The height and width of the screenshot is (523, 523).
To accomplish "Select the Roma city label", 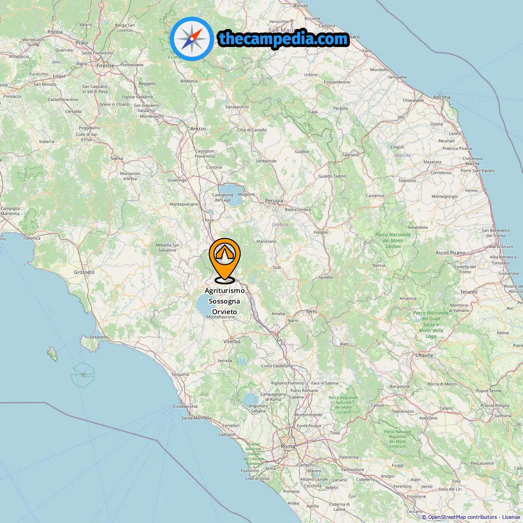I will (x=288, y=447).
